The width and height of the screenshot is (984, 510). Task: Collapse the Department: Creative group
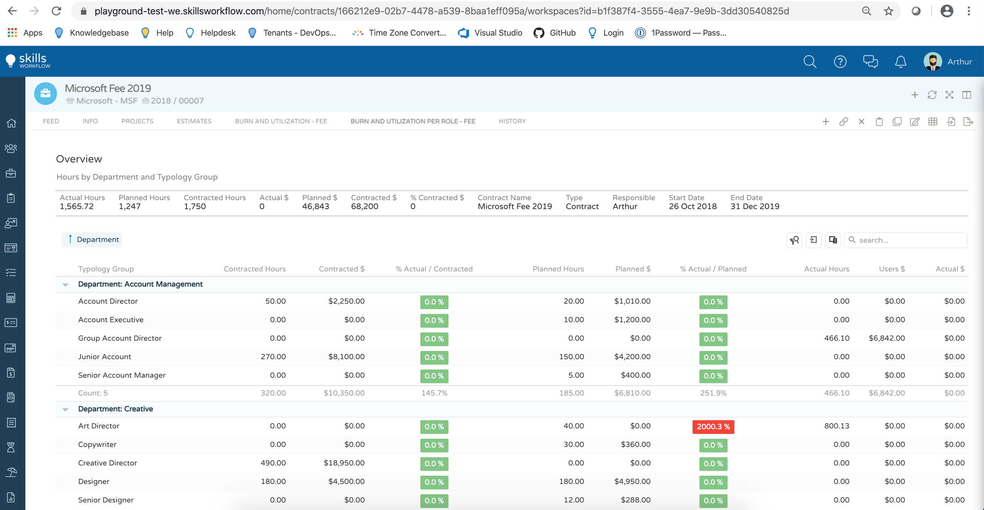66,409
